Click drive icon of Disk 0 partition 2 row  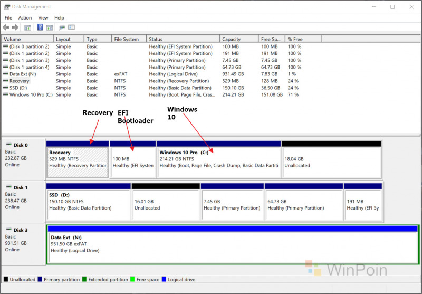tap(5, 46)
